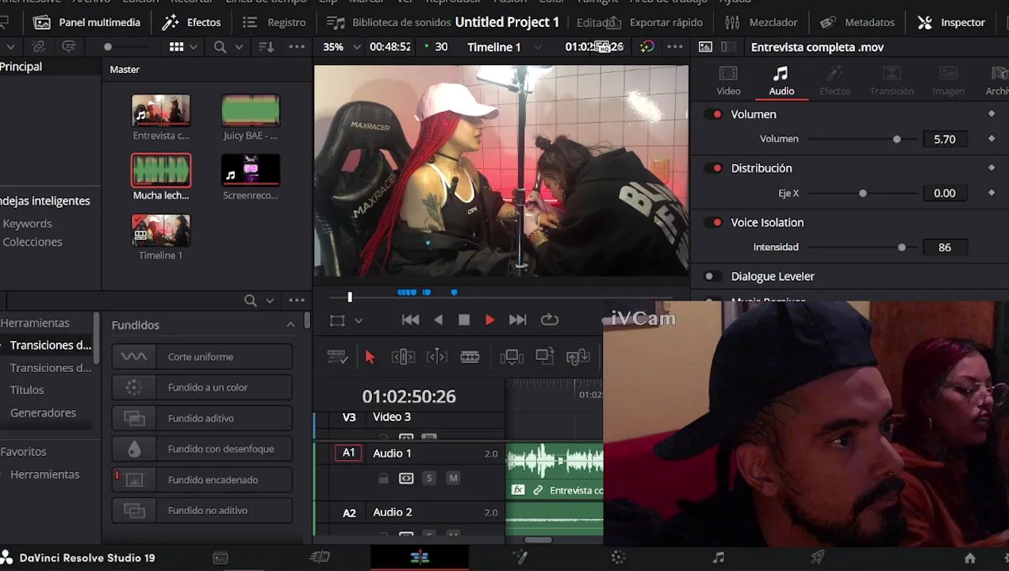Switch to the Audio inspector tab
The width and height of the screenshot is (1009, 571).
point(781,81)
